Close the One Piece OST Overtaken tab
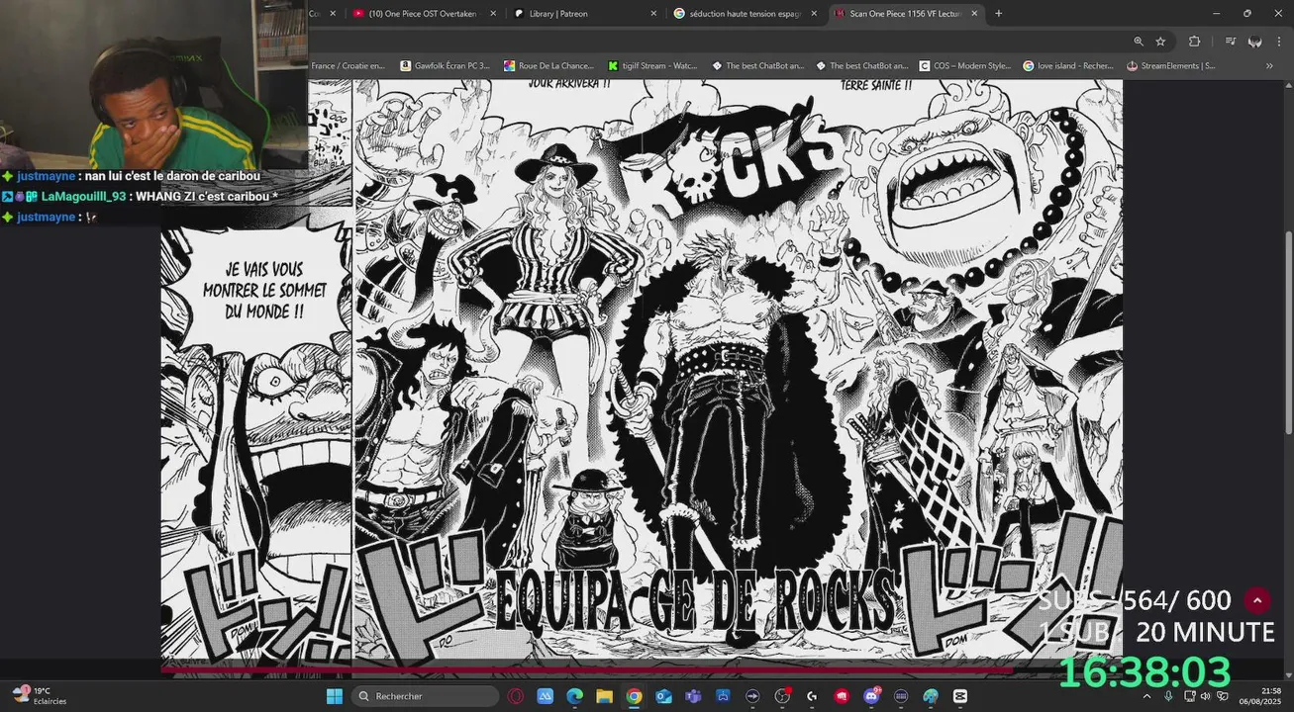Screen dimensions: 1294x712 pyautogui.click(x=493, y=14)
